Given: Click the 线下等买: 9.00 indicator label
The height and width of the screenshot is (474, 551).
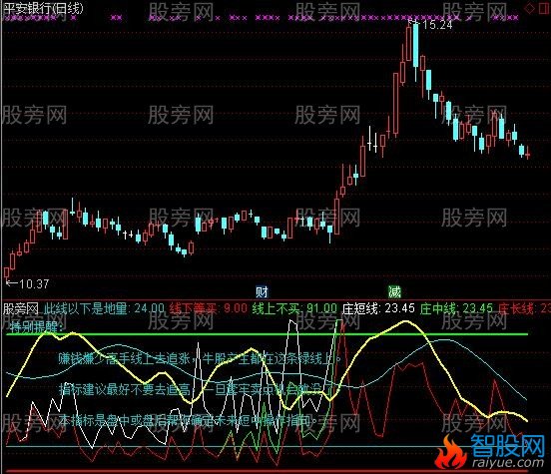Looking at the screenshot, I should [209, 308].
